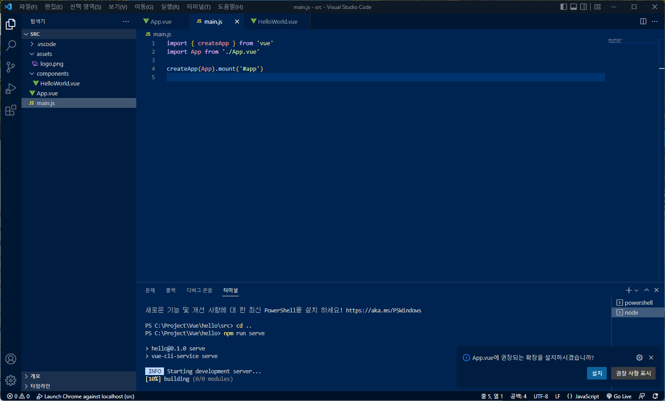665x401 pixels.
Task: Split the editor to the right
Action: coord(643,21)
